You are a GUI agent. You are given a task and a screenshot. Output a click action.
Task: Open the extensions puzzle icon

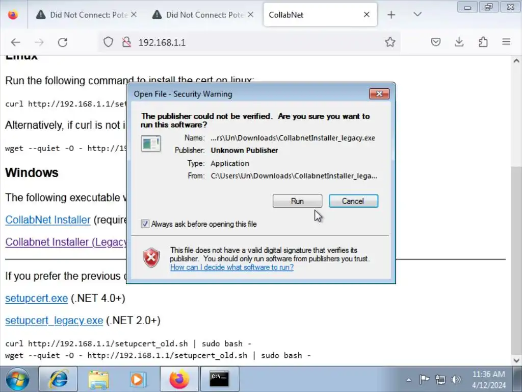tap(483, 42)
